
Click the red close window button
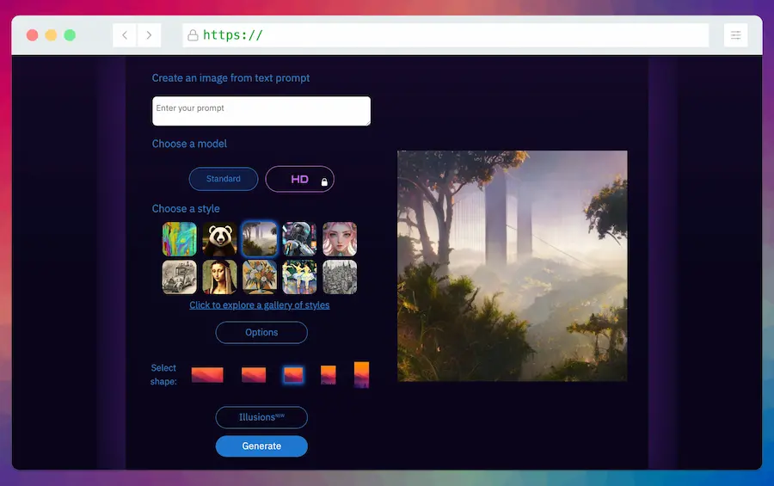(32, 35)
